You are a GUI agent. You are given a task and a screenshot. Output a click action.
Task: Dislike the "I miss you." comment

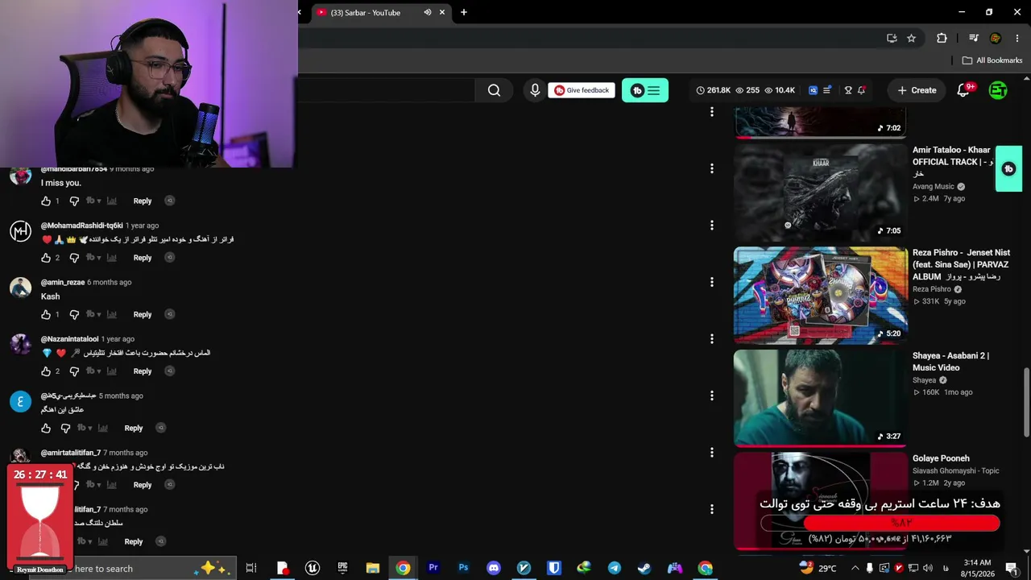coord(74,201)
